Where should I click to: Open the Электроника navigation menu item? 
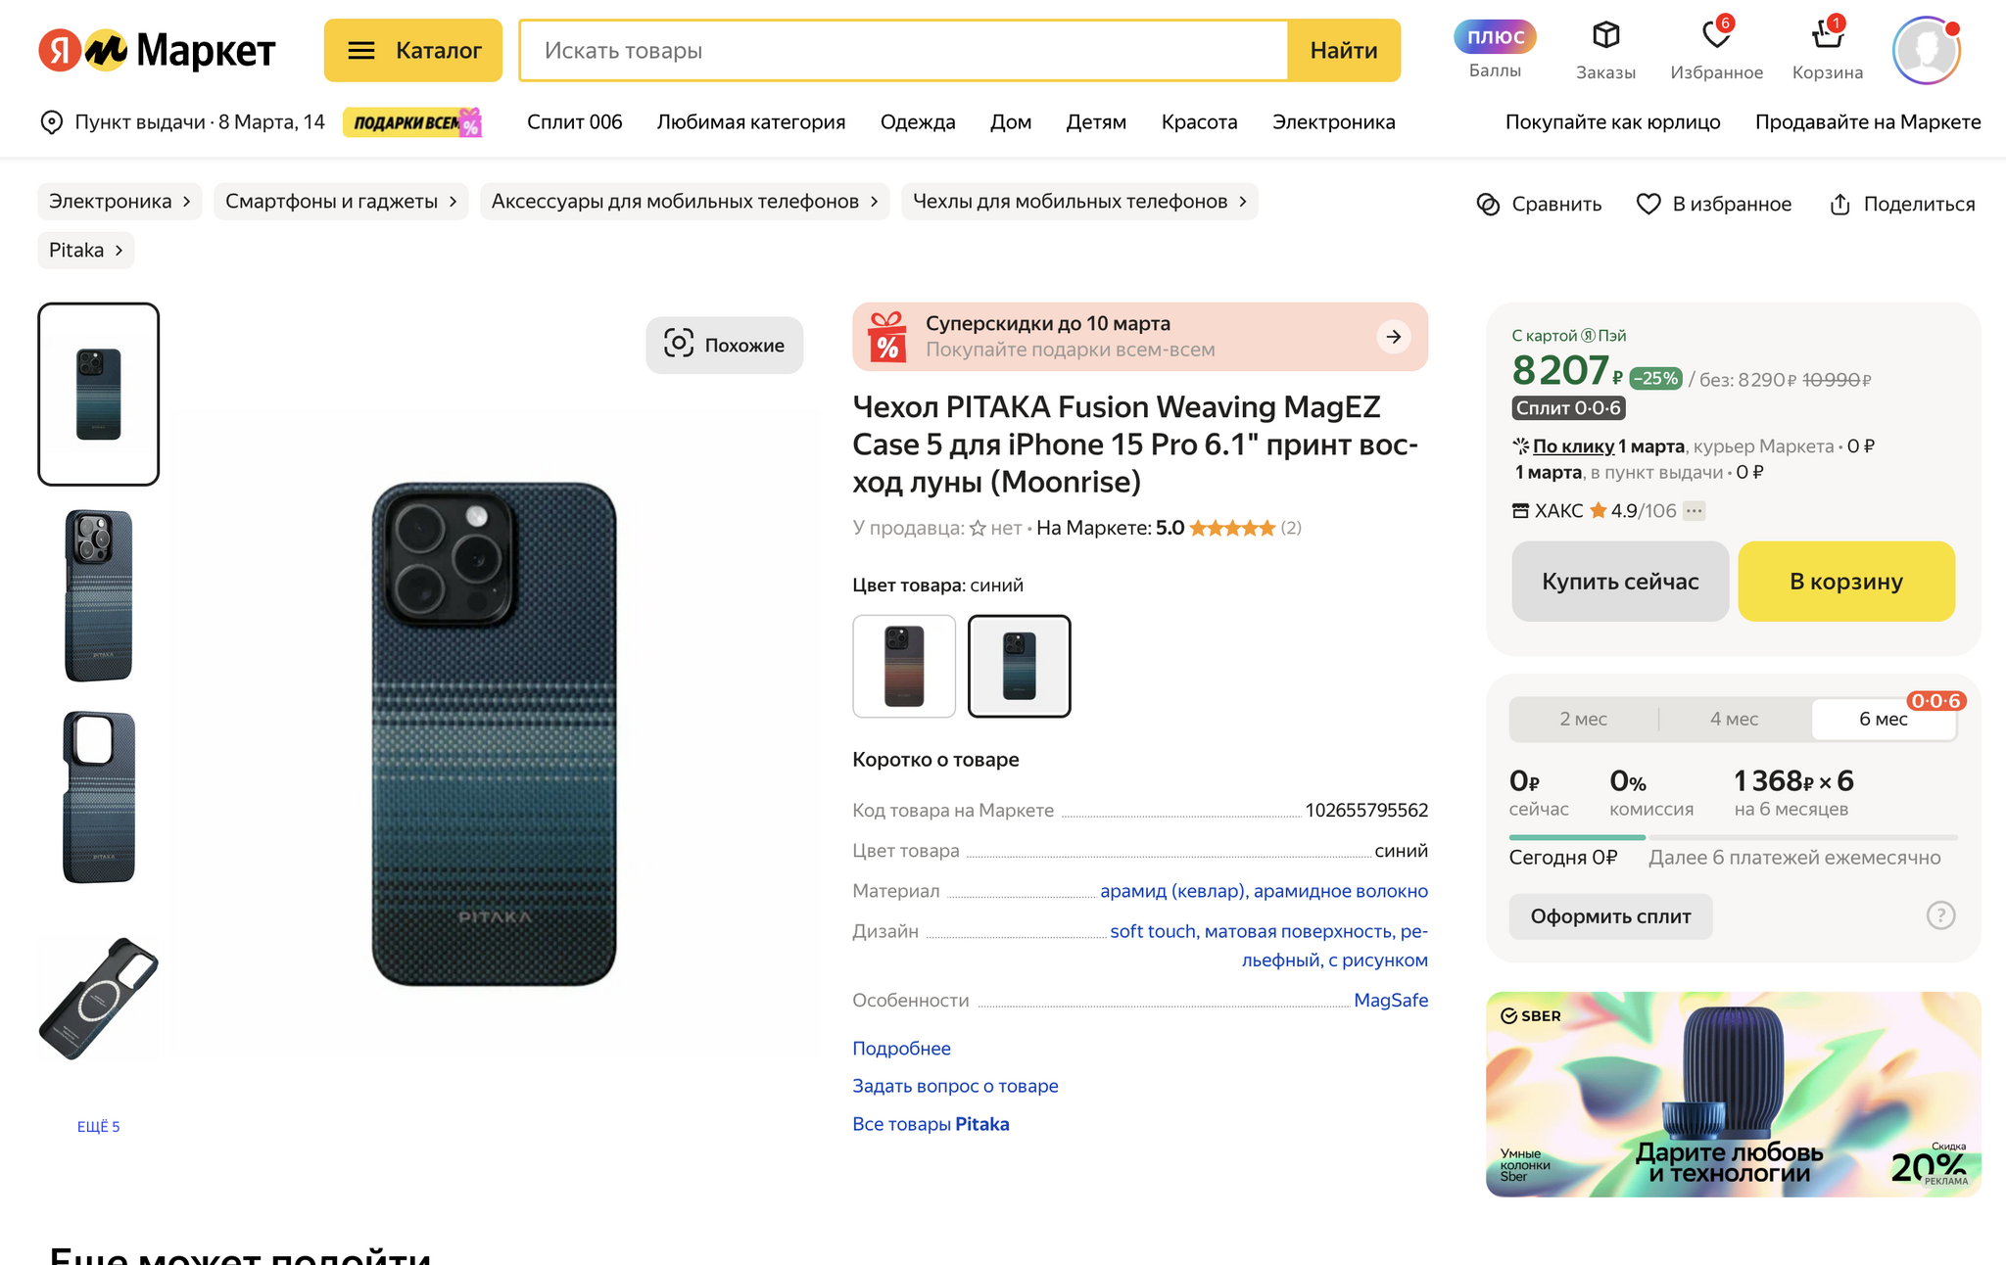tap(1333, 121)
